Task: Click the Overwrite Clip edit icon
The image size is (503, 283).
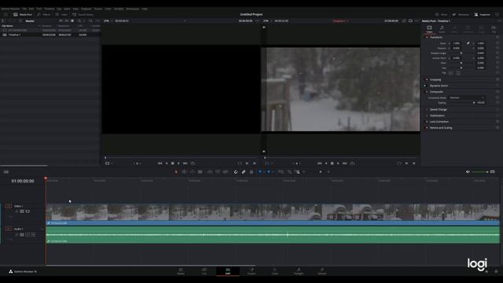Action: coord(218,172)
